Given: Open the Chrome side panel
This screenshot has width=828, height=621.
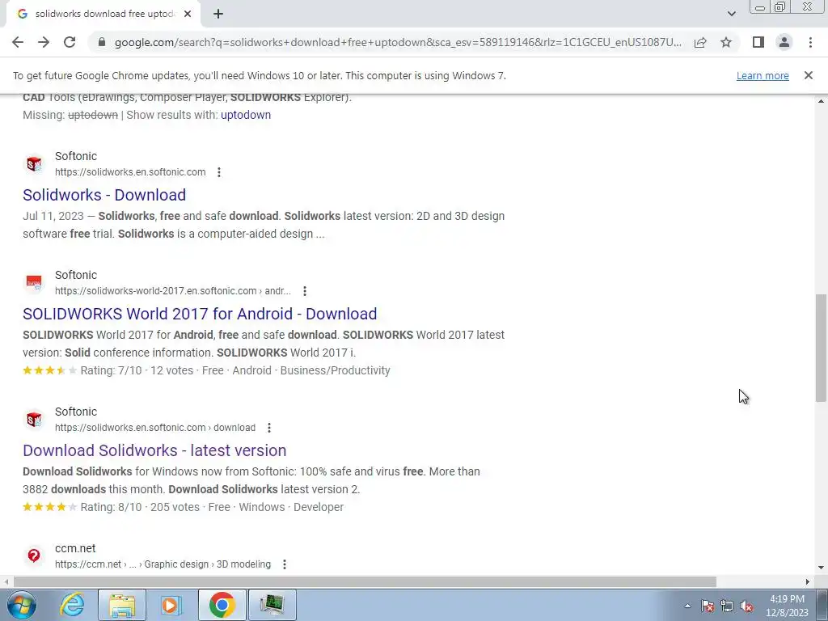Looking at the screenshot, I should (x=758, y=42).
